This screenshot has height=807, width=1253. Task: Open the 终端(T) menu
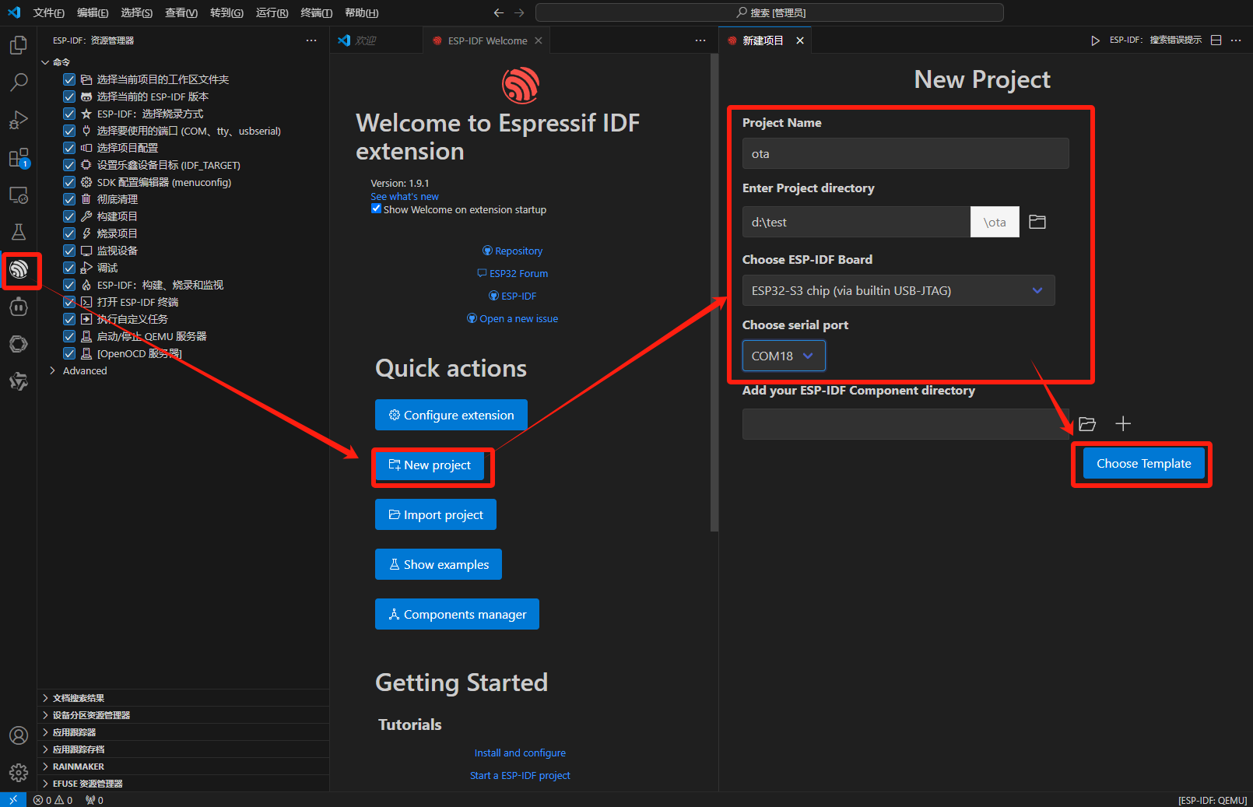pyautogui.click(x=316, y=12)
